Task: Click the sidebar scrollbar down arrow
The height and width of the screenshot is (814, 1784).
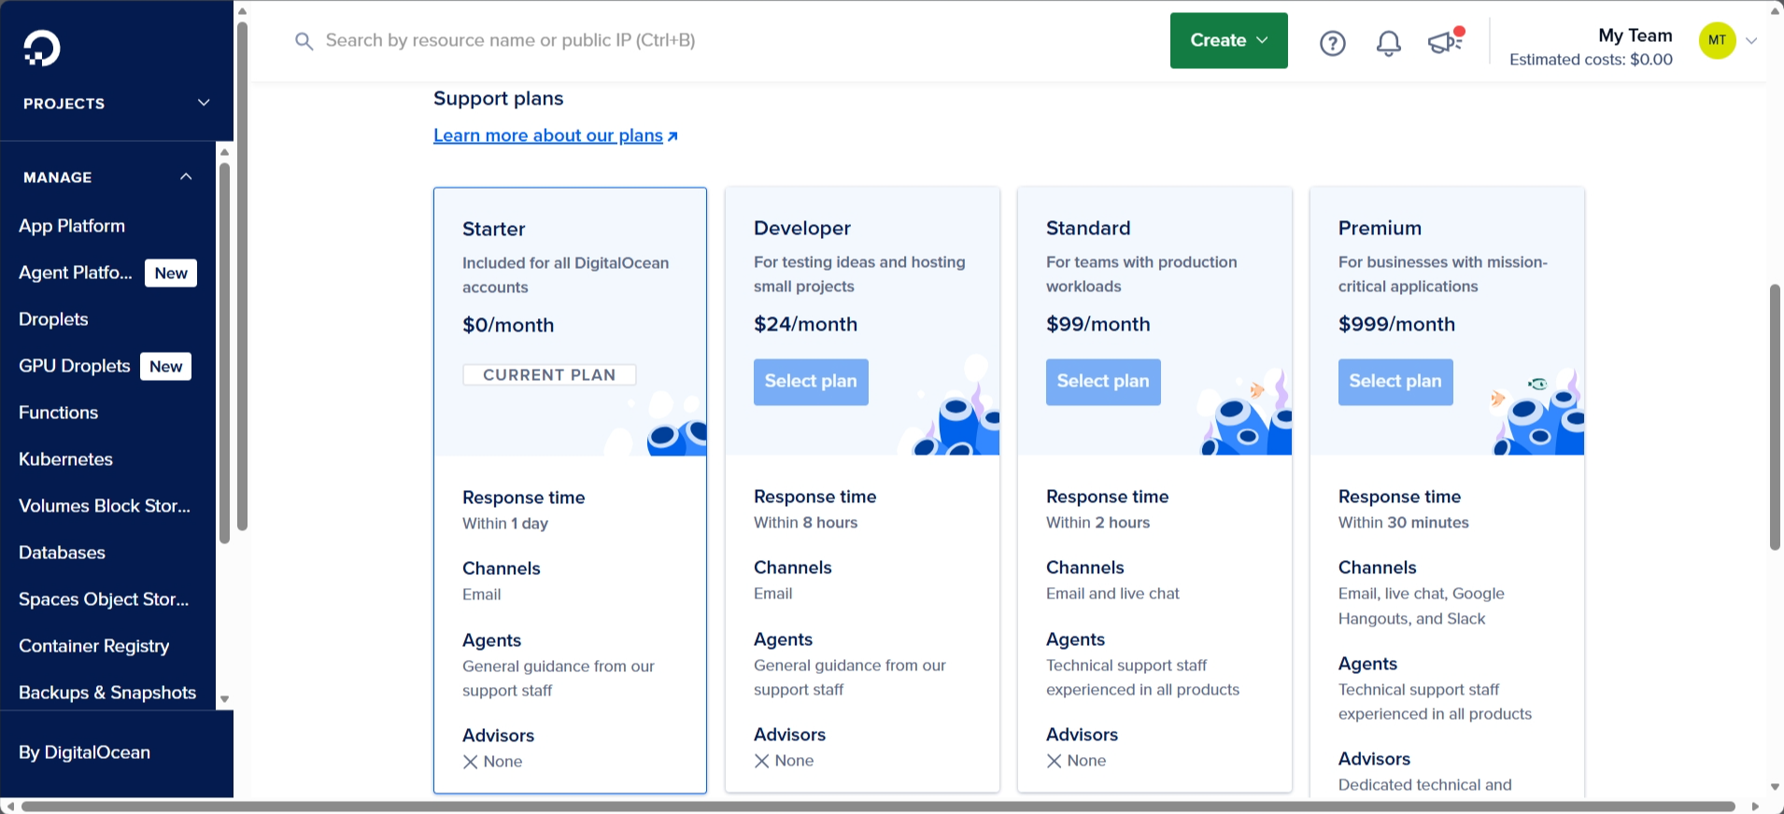Action: (224, 699)
